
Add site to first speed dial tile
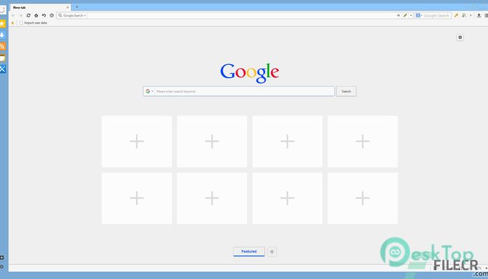137,142
